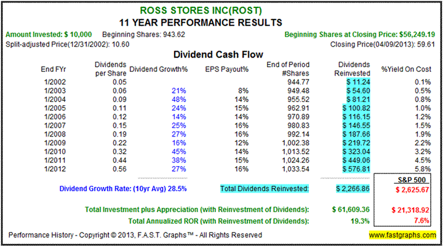Select the 1/2002 fiscal year row label
The height and width of the screenshot is (246, 443).
(55, 82)
